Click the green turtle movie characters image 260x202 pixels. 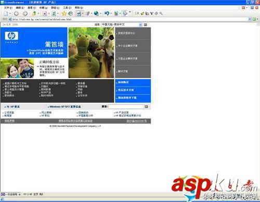pyautogui.click(x=92, y=53)
